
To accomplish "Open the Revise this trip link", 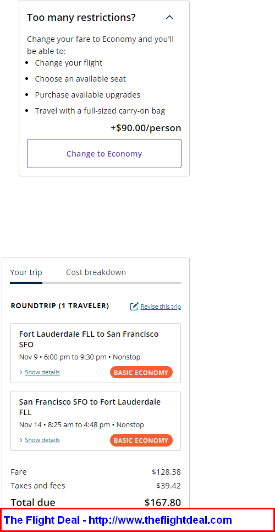I will 161,307.
